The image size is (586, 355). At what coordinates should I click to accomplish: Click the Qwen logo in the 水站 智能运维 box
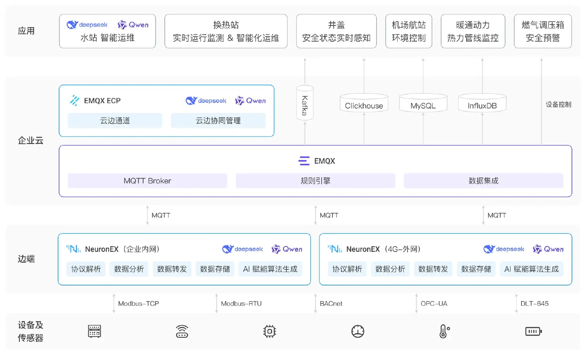[x=133, y=25]
